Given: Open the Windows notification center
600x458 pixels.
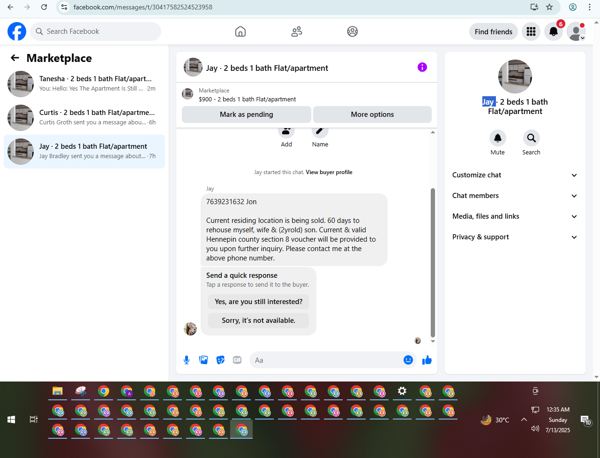Looking at the screenshot, I should point(585,420).
